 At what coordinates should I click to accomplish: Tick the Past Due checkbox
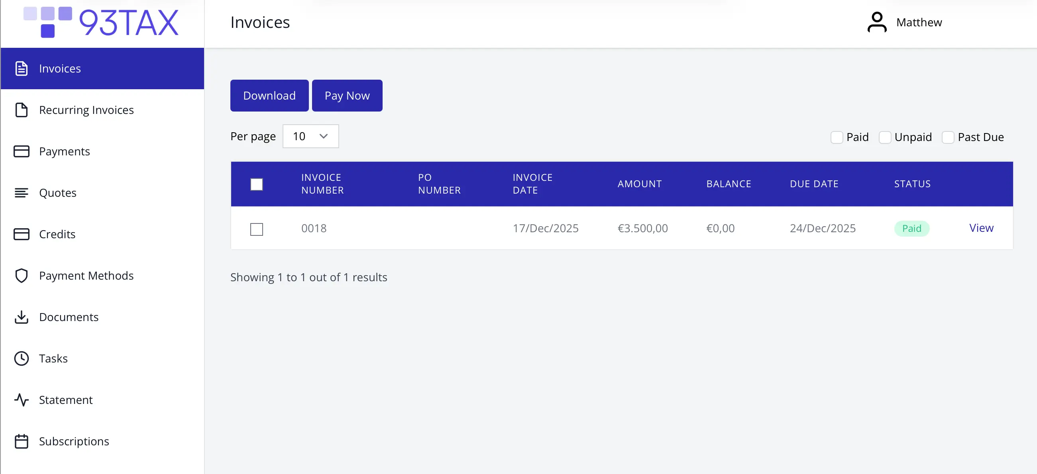point(948,137)
